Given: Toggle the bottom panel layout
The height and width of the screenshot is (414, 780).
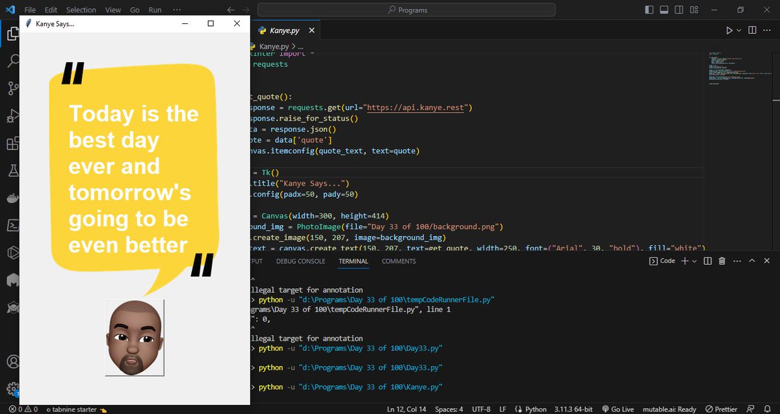Looking at the screenshot, I should click(x=664, y=10).
